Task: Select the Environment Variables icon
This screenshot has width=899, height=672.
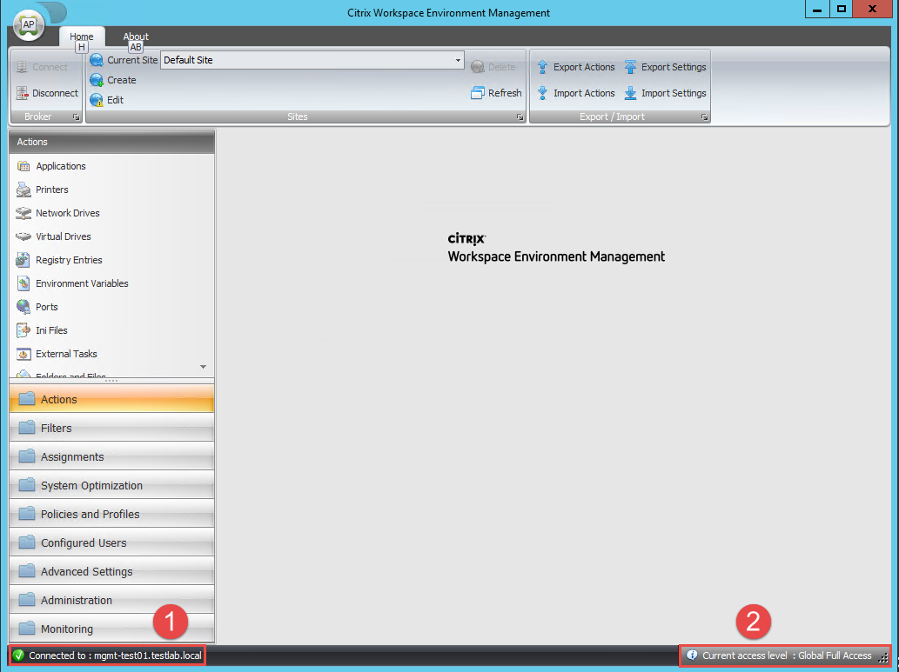Action: point(23,283)
